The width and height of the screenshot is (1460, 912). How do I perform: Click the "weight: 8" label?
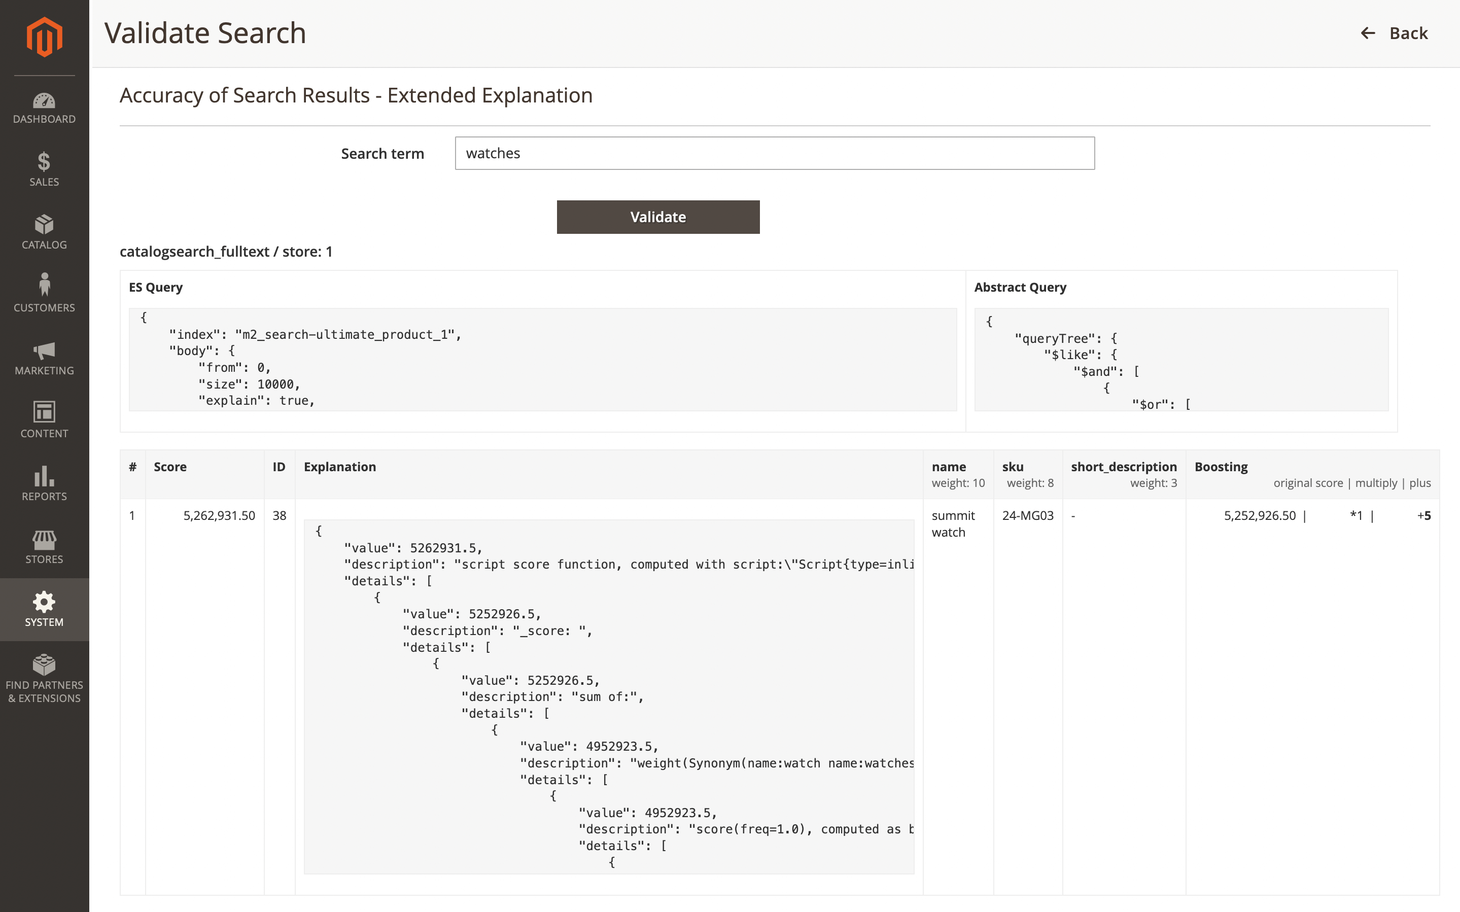coord(1030,483)
